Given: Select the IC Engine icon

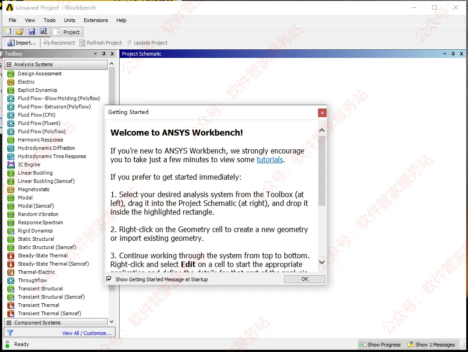Looking at the screenshot, I should click(x=11, y=165).
